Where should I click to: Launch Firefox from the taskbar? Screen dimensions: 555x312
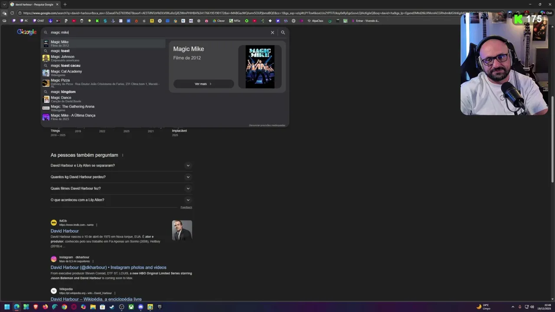tap(45, 307)
